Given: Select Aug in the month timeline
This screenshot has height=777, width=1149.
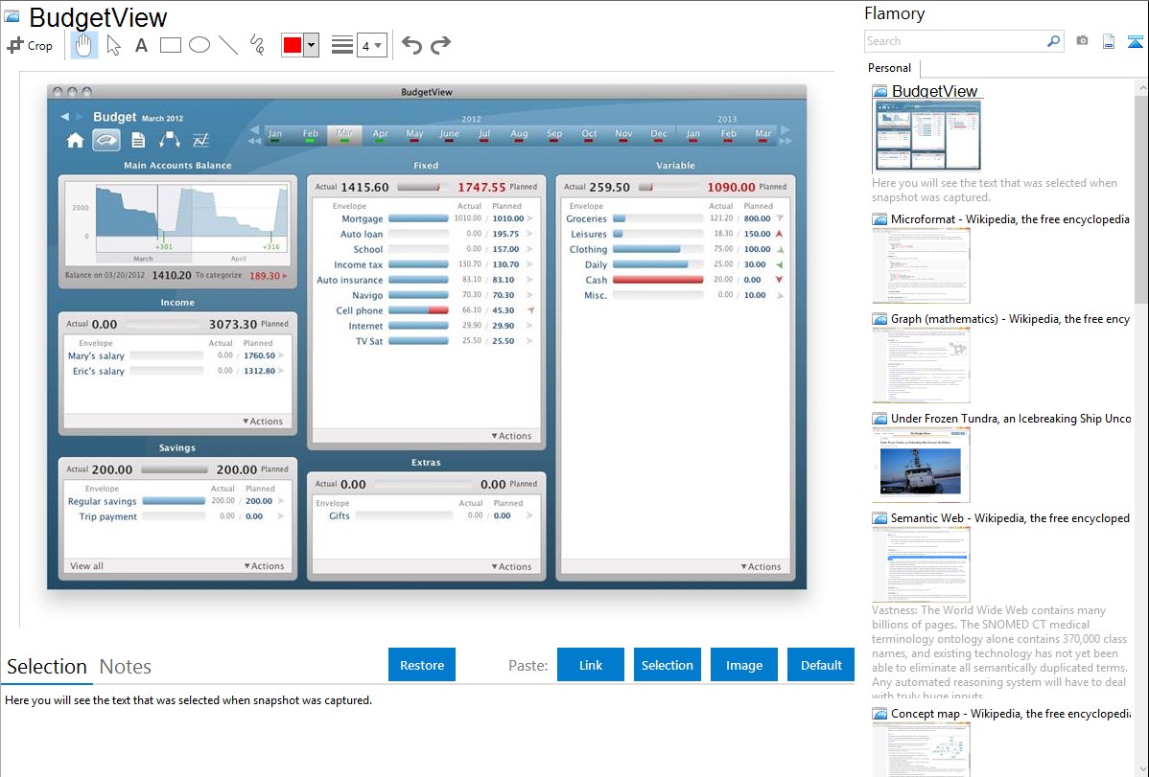Looking at the screenshot, I should tap(519, 134).
